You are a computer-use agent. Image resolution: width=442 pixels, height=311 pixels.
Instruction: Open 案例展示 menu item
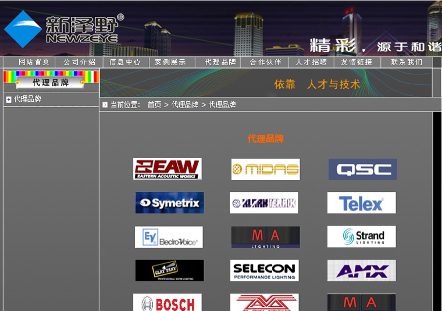click(x=170, y=62)
